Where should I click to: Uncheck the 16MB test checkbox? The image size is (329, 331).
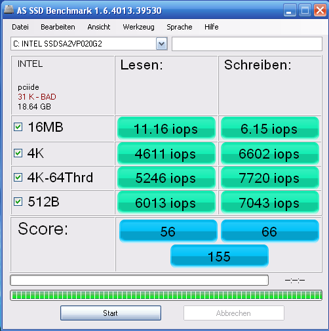18,127
